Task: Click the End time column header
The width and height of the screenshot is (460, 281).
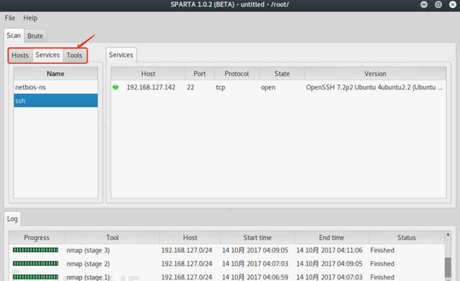Action: [331, 238]
